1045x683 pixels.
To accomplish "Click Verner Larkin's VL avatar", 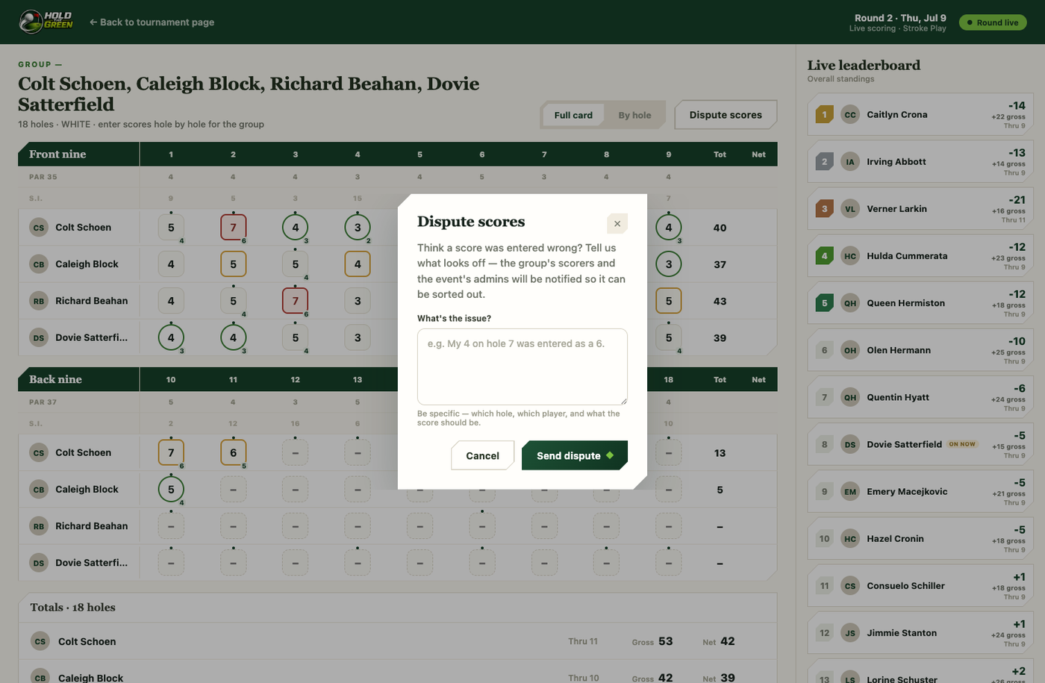I will pyautogui.click(x=850, y=209).
